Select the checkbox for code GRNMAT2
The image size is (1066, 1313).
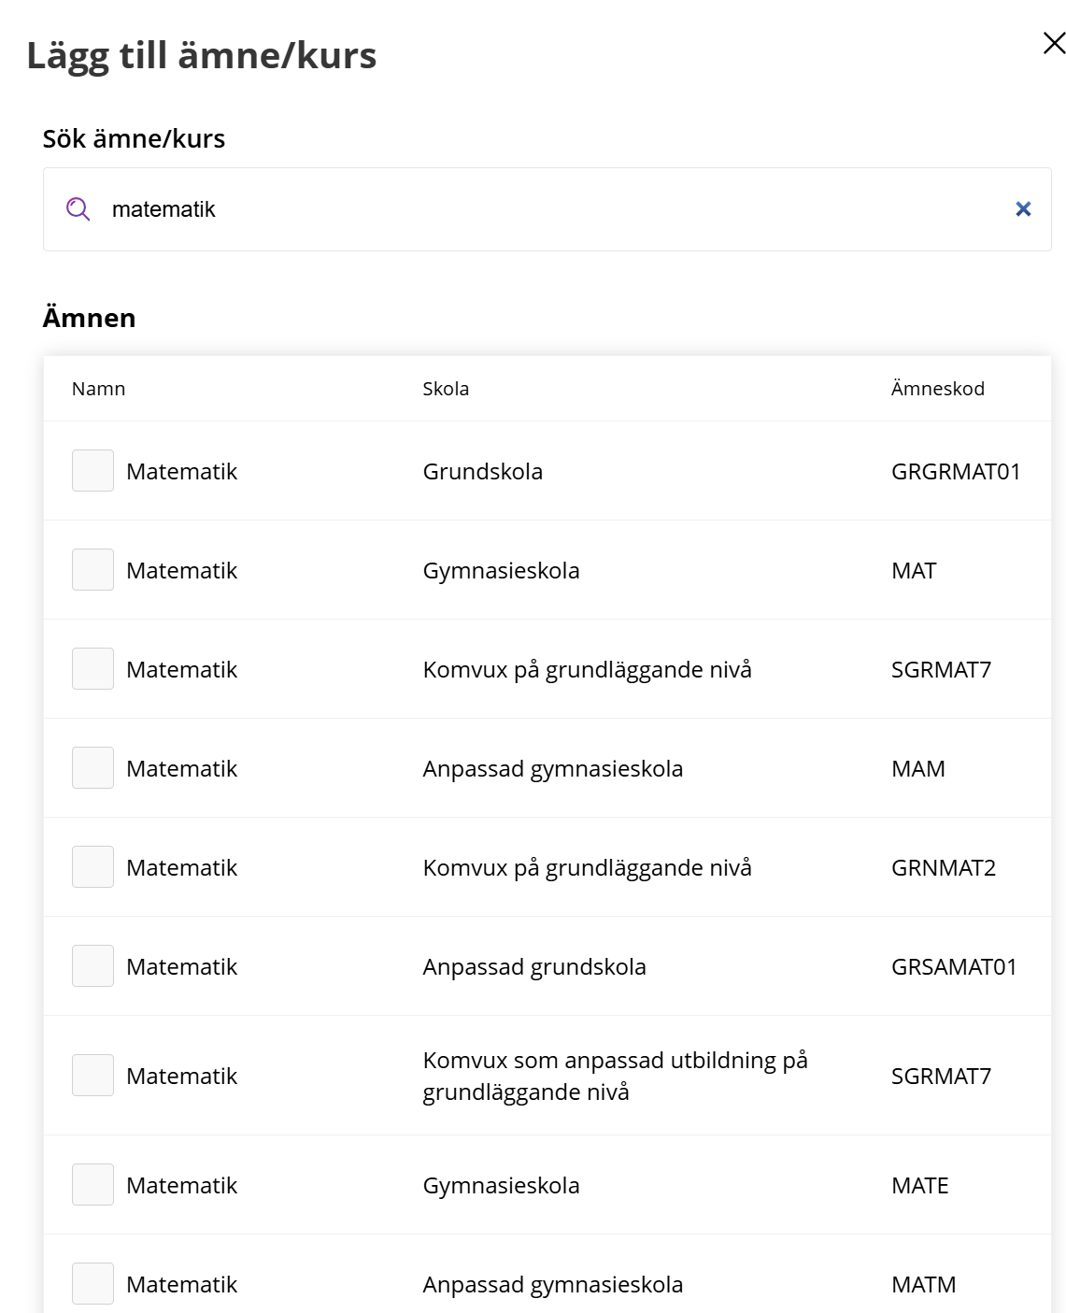[92, 866]
